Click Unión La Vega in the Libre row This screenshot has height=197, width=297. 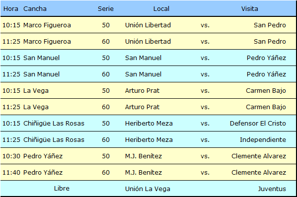148,189
